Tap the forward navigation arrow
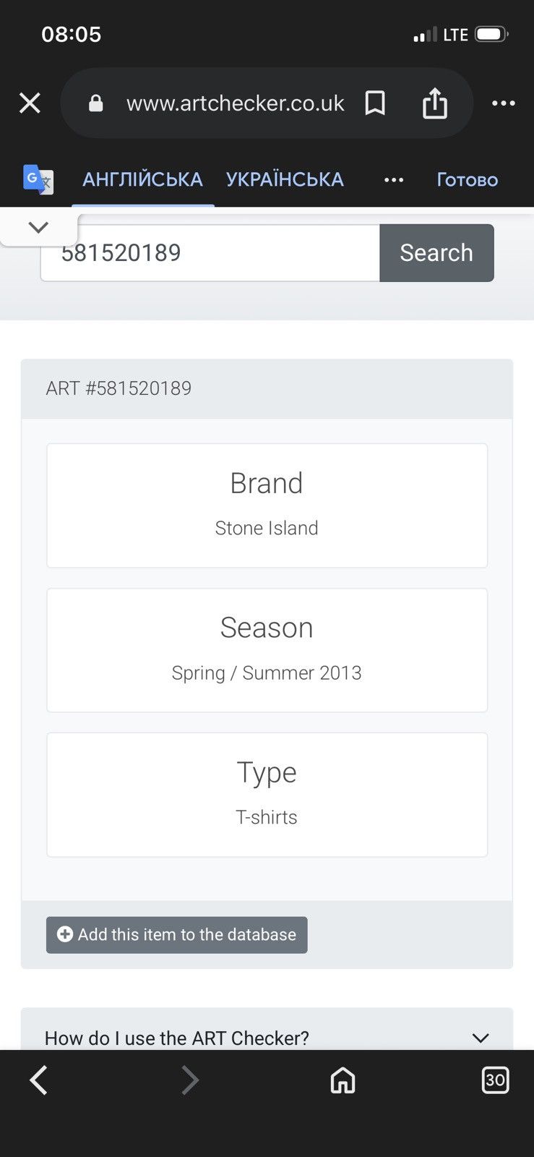The image size is (534, 1157). (x=189, y=1080)
